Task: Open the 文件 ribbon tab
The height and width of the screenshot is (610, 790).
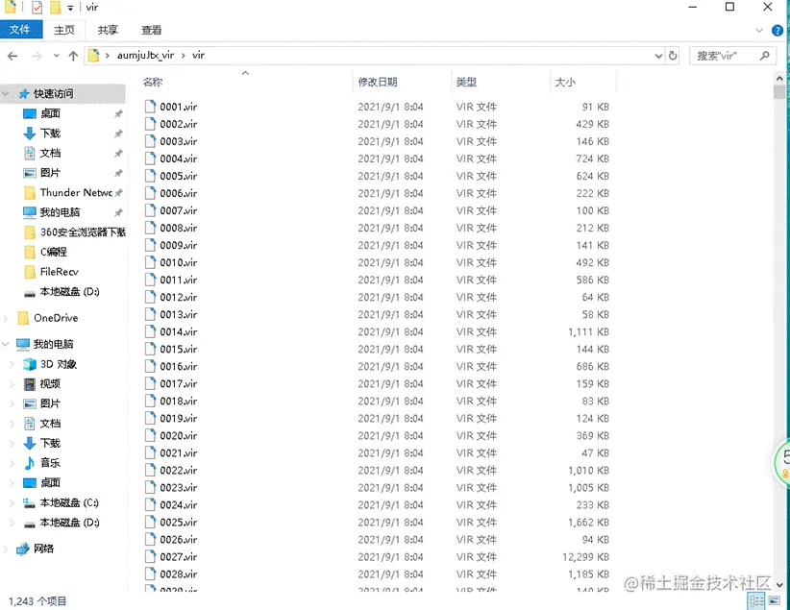Action: click(20, 30)
